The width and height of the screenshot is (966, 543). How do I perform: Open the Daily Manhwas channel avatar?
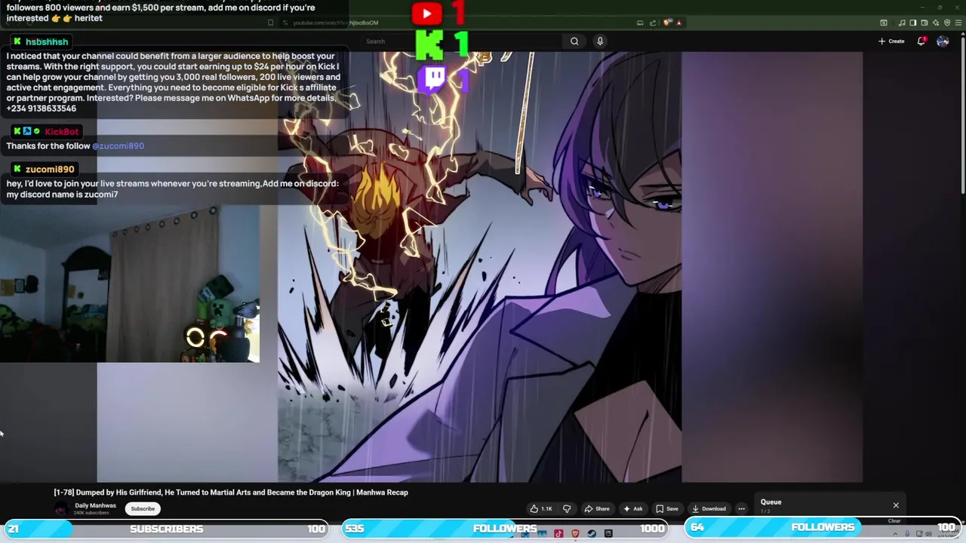tap(61, 509)
